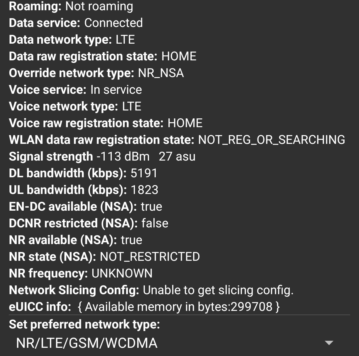Tap the Override network type NR_NSA row
359x356 pixels.
(96, 73)
